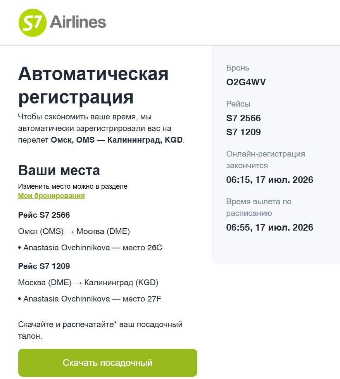
Task: Click passenger line with seat 27F
Action: pyautogui.click(x=90, y=299)
